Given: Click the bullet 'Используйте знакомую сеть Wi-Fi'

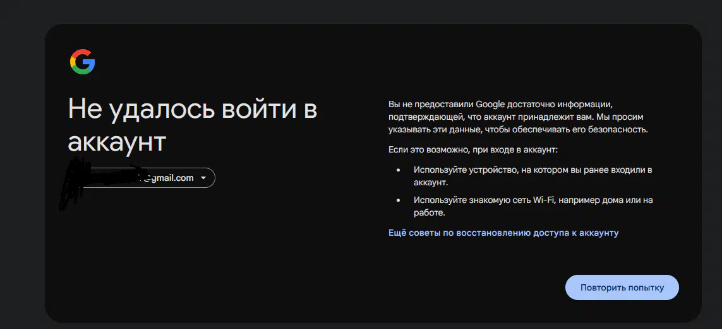Looking at the screenshot, I should click(532, 207).
